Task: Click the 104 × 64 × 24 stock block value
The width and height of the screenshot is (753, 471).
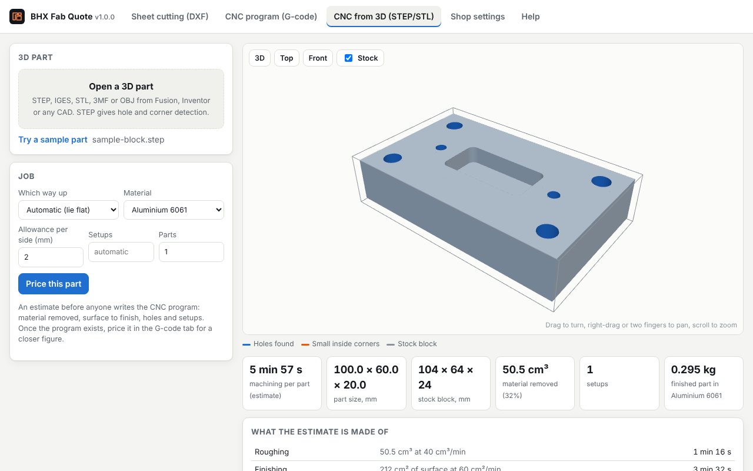Action: (445, 377)
